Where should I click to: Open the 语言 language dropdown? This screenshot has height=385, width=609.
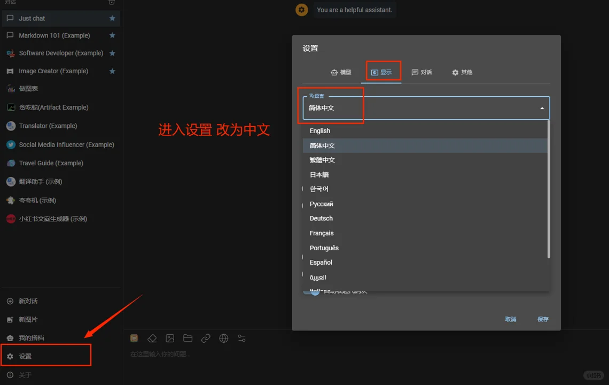pyautogui.click(x=425, y=107)
